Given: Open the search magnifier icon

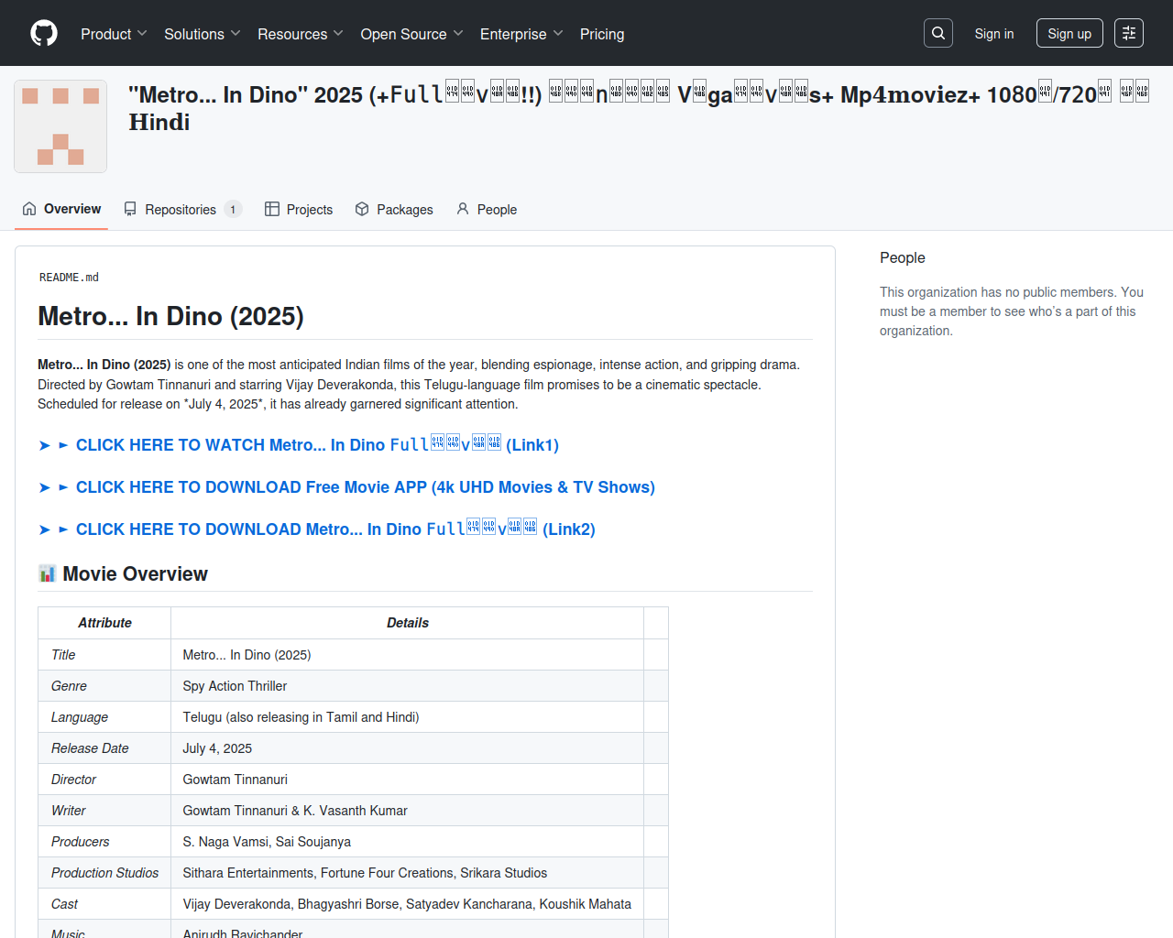Looking at the screenshot, I should (x=938, y=33).
